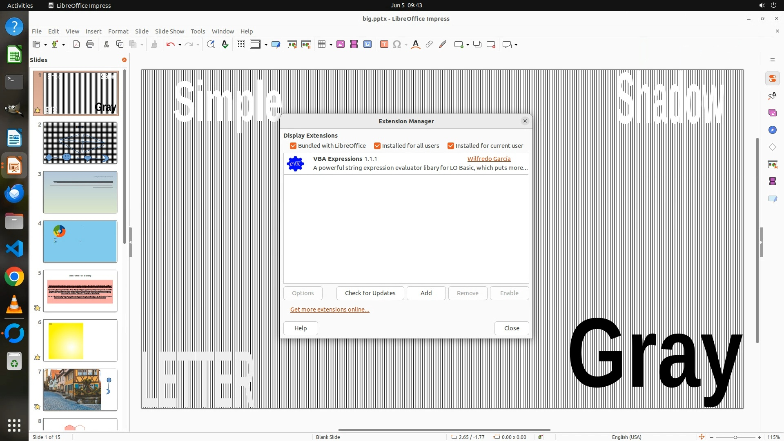Click the Check for Updates button

pos(370,293)
